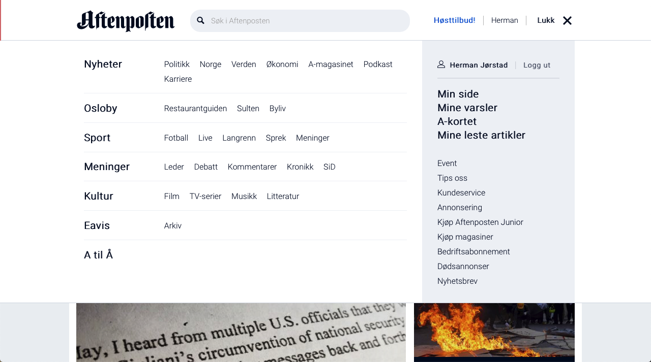Open the Eavis section
Viewport: 651px width, 362px height.
click(97, 225)
